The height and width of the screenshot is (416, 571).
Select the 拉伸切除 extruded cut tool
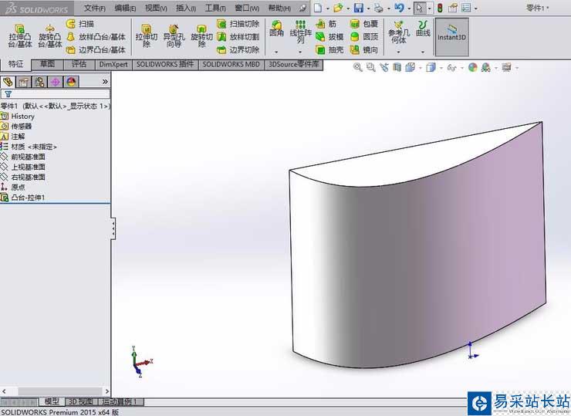[x=147, y=36]
